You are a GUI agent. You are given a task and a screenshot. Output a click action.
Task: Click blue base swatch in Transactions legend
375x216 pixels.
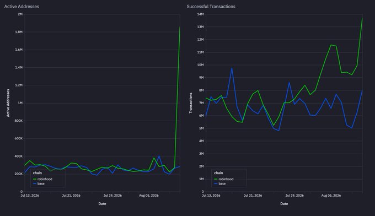(x=216, y=183)
